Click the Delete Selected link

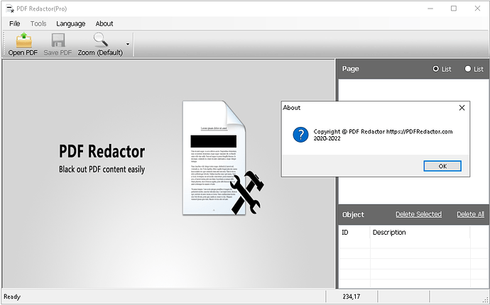point(418,214)
